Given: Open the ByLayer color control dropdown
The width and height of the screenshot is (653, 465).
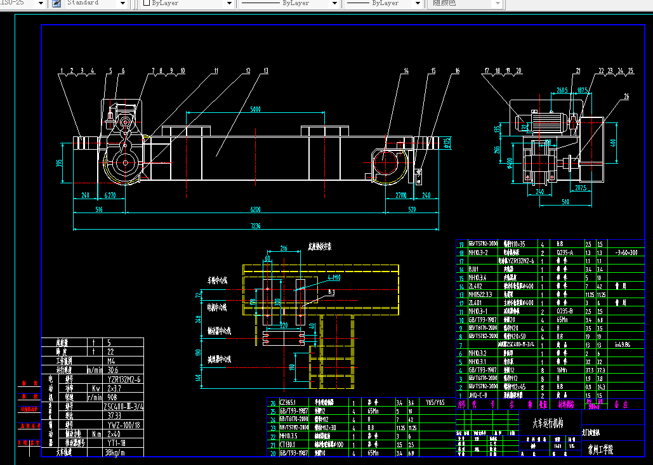Looking at the screenshot, I should click(x=228, y=3).
